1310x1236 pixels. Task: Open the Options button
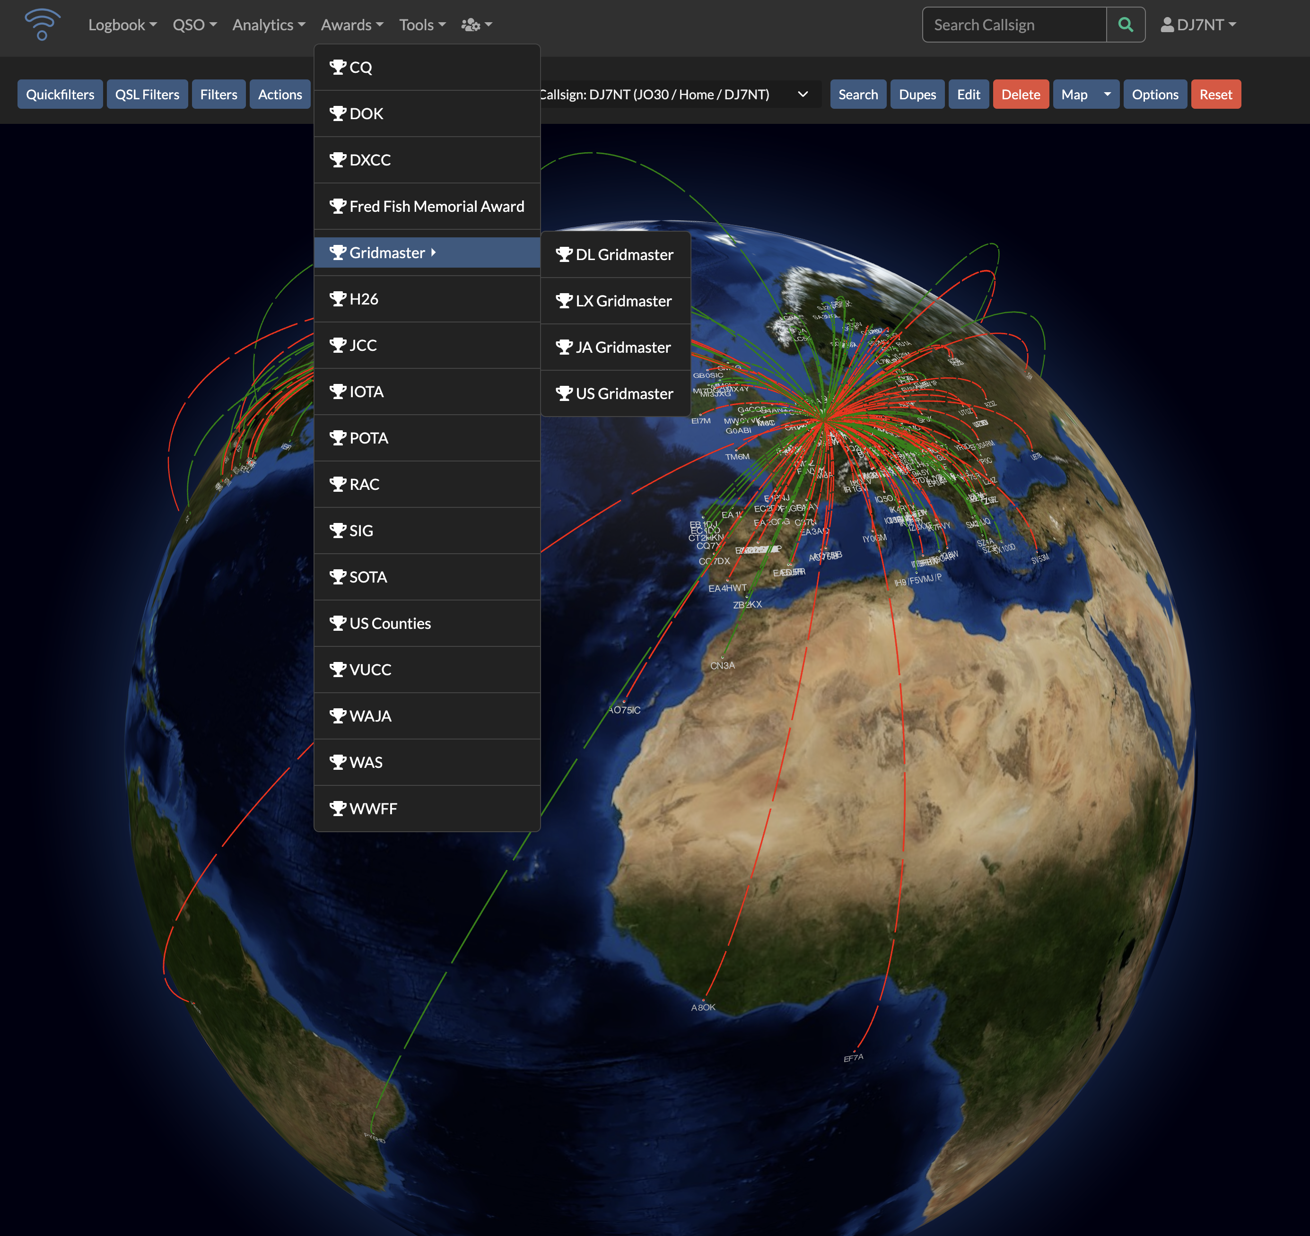click(1155, 94)
